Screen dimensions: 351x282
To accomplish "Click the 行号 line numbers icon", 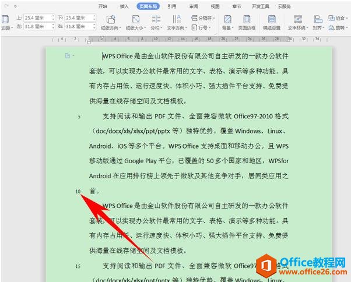I will point(194,27).
